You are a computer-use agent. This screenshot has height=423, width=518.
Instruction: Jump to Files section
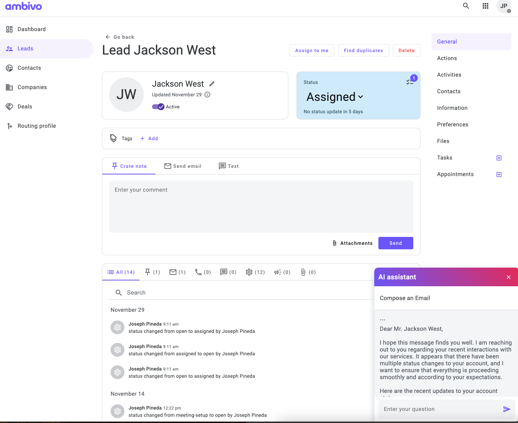pos(471,141)
